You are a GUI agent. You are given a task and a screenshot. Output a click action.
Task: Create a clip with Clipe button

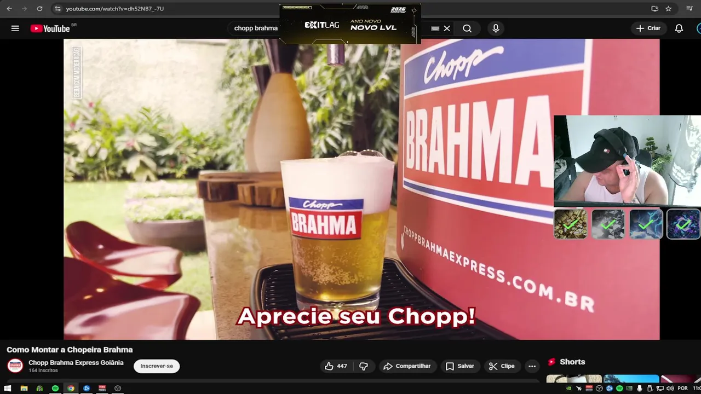coord(502,366)
